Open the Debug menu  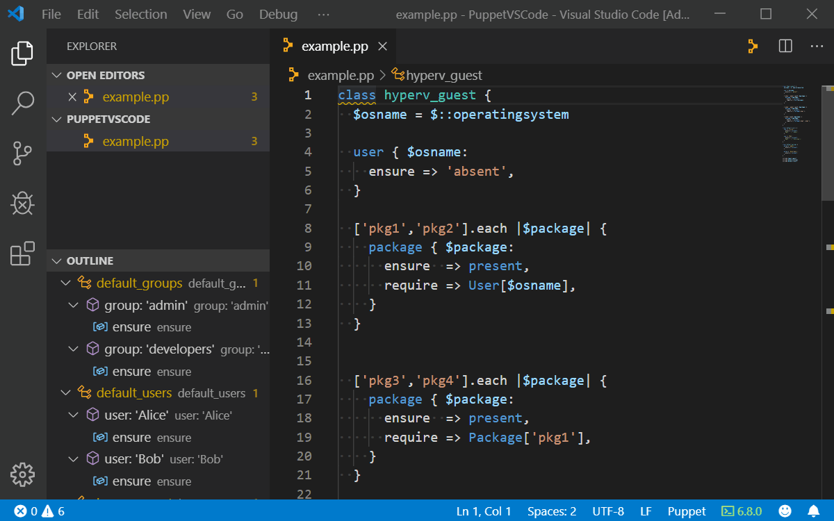pyautogui.click(x=277, y=13)
